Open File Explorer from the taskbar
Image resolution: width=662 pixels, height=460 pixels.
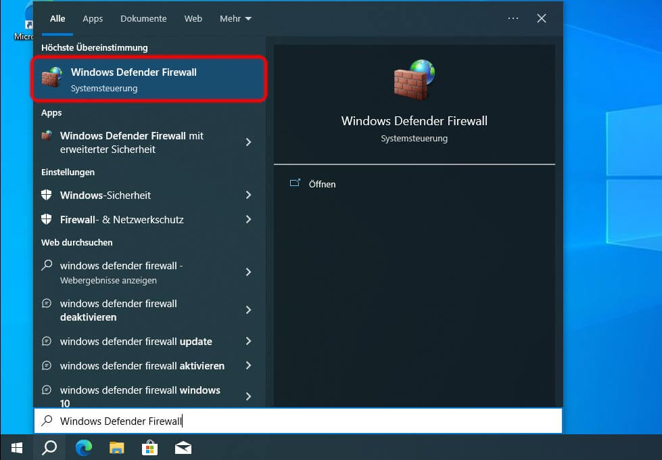[116, 448]
